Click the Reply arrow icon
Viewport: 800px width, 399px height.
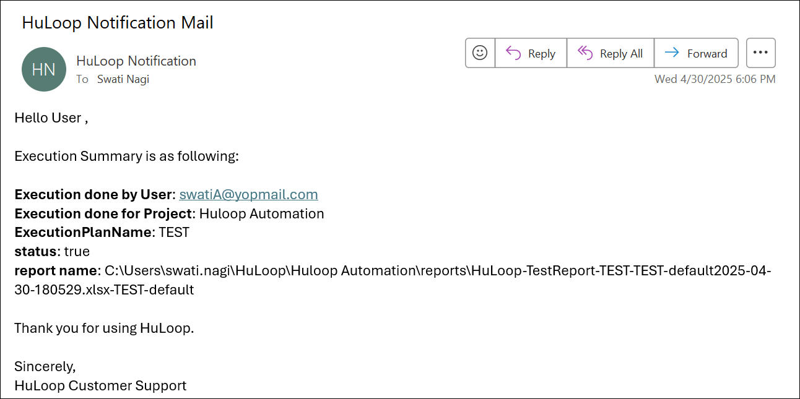pos(513,53)
